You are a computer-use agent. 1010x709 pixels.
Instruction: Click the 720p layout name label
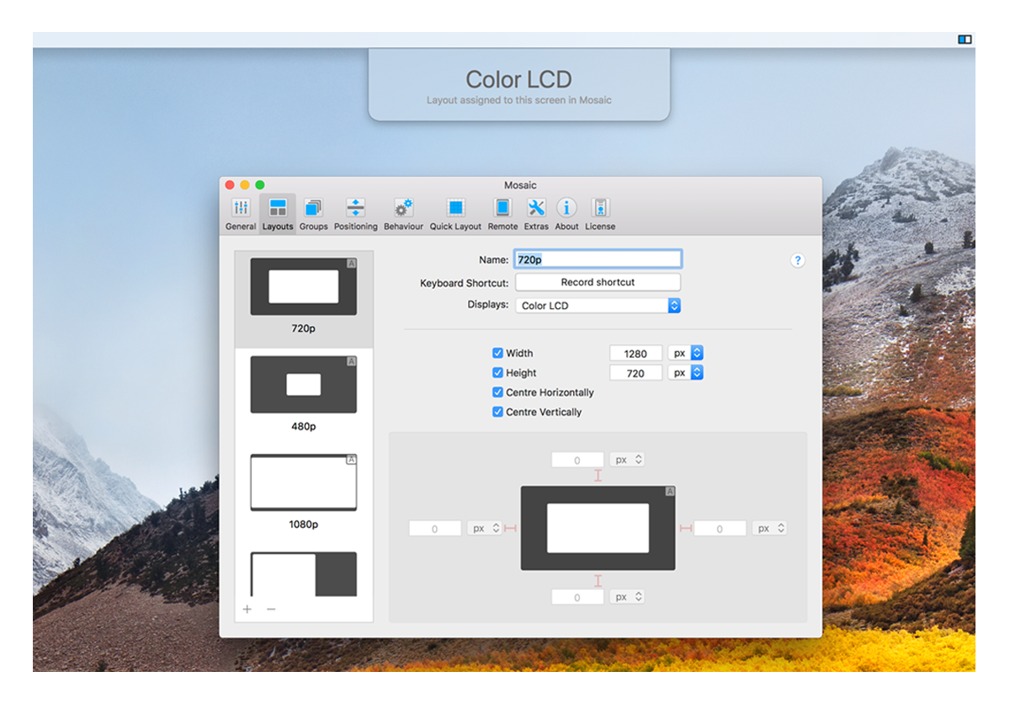(x=304, y=328)
